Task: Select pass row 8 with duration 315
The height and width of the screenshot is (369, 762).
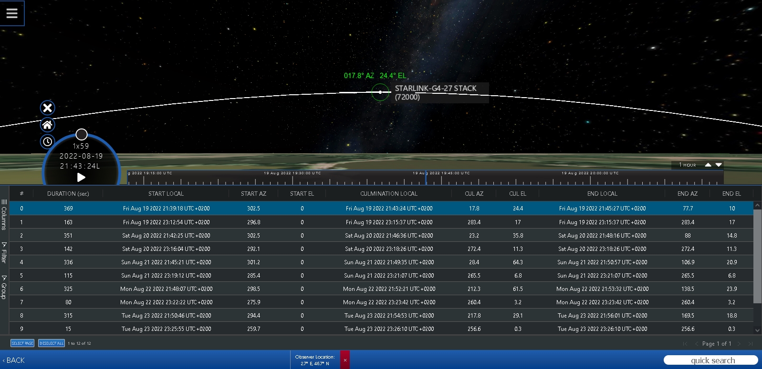Action: pyautogui.click(x=381, y=316)
